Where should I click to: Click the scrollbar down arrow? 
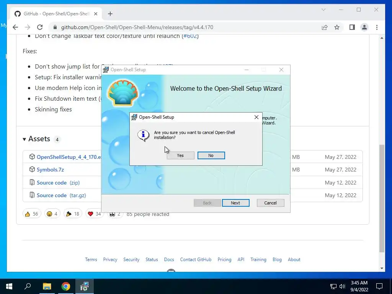pyautogui.click(x=382, y=268)
